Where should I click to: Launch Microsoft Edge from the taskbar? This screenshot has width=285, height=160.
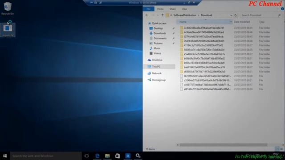pos(97,156)
